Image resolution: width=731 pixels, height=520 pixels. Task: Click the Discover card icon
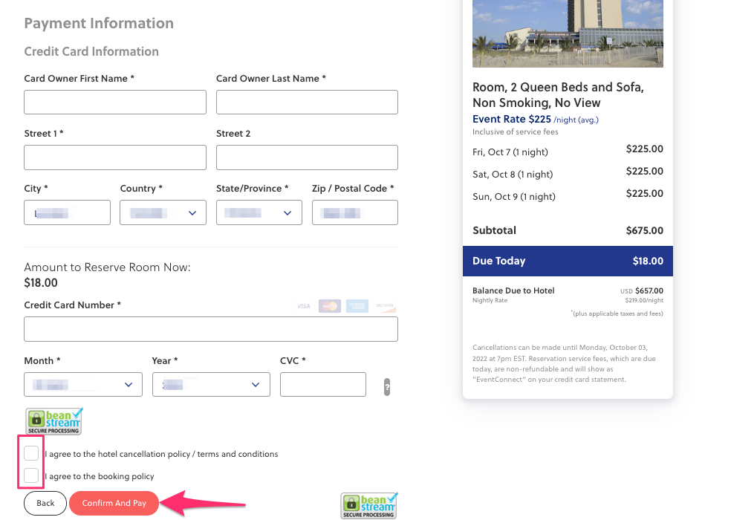385,305
